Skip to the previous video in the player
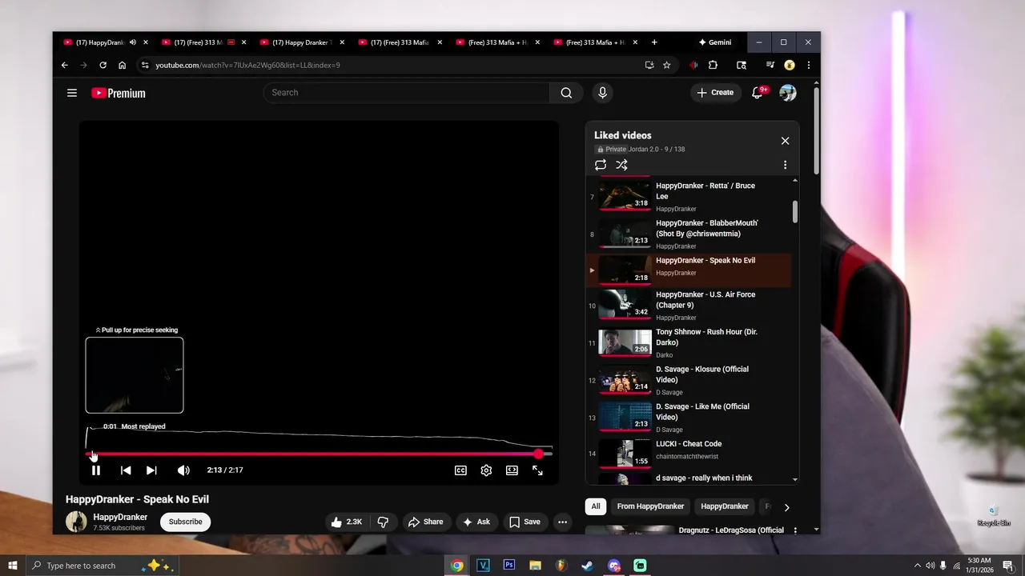Viewport: 1025px width, 576px height. coord(126,470)
